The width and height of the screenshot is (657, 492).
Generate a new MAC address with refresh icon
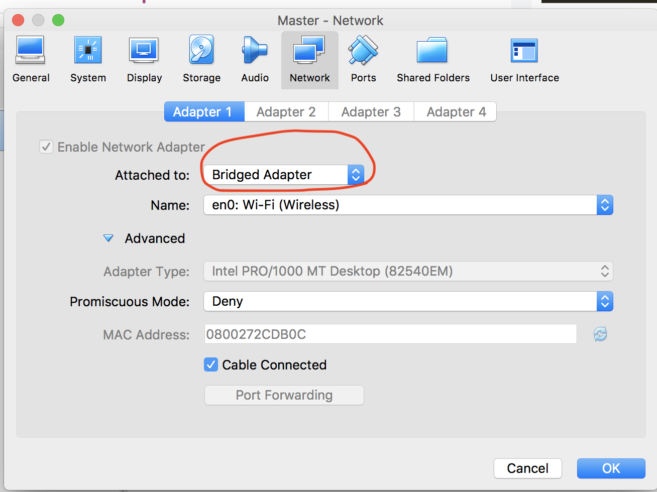(599, 334)
